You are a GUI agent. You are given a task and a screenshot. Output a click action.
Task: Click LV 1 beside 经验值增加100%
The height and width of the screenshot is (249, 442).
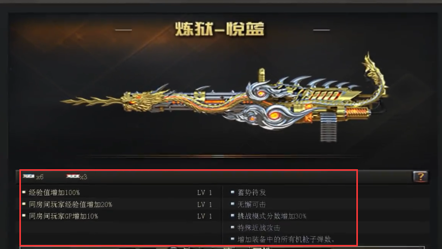point(204,193)
